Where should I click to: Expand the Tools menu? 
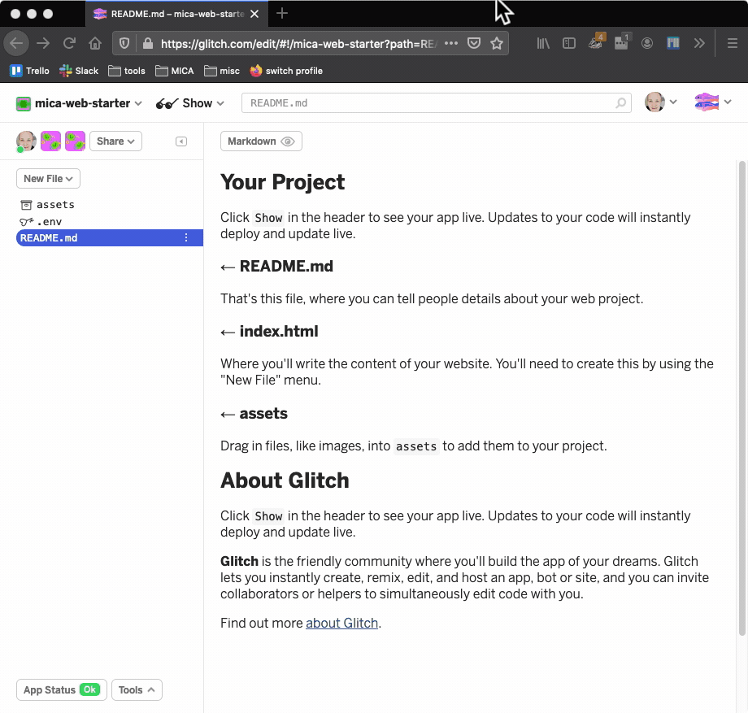137,689
